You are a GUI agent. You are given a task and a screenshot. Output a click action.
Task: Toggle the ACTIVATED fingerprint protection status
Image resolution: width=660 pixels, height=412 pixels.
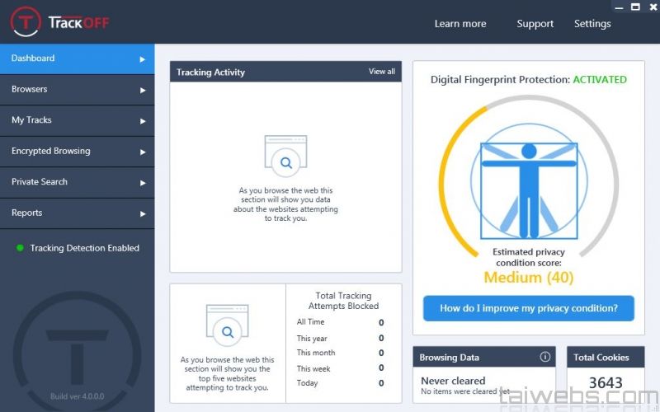[599, 80]
